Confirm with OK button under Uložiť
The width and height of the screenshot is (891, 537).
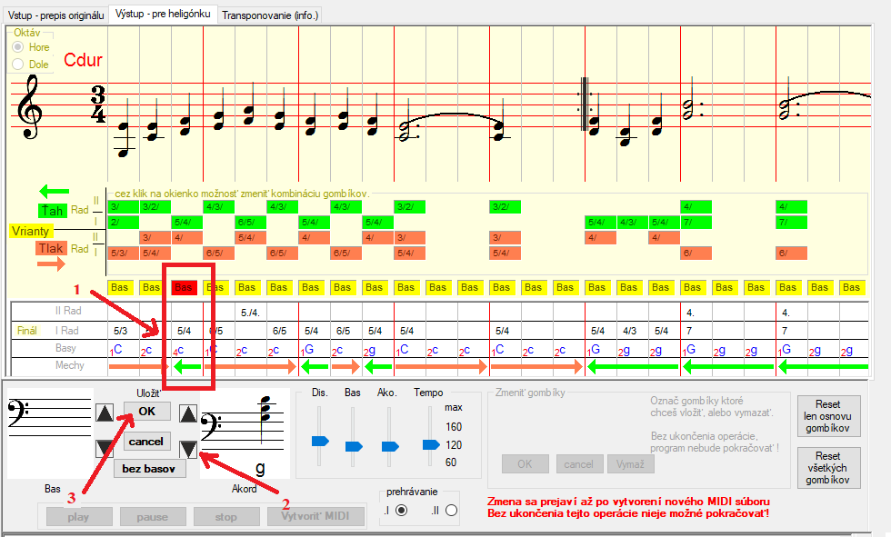coord(146,412)
